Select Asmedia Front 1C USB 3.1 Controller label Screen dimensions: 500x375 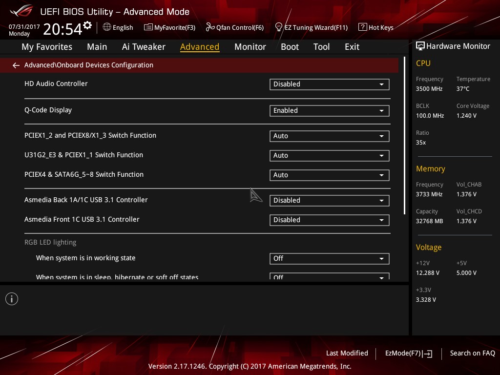[82, 219]
